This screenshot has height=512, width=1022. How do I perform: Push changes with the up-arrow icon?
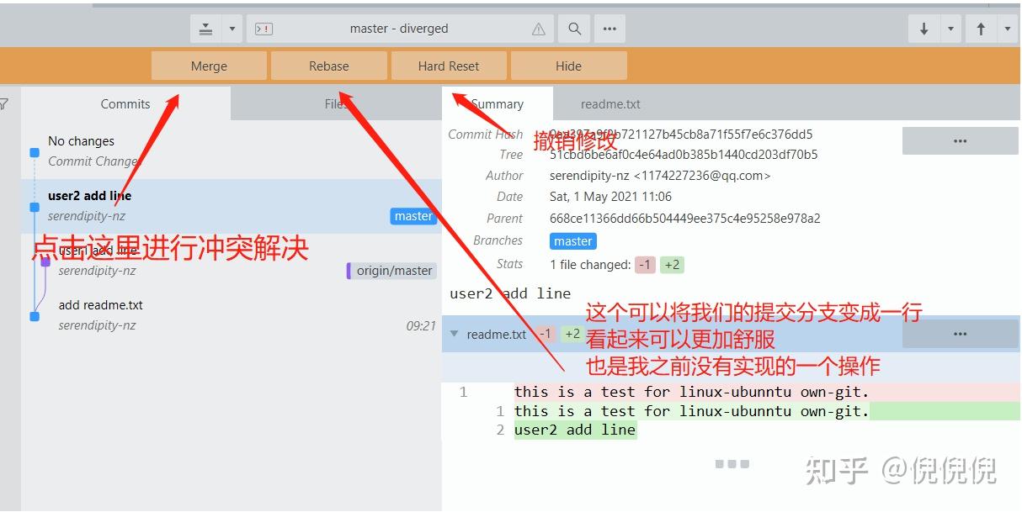pos(981,28)
